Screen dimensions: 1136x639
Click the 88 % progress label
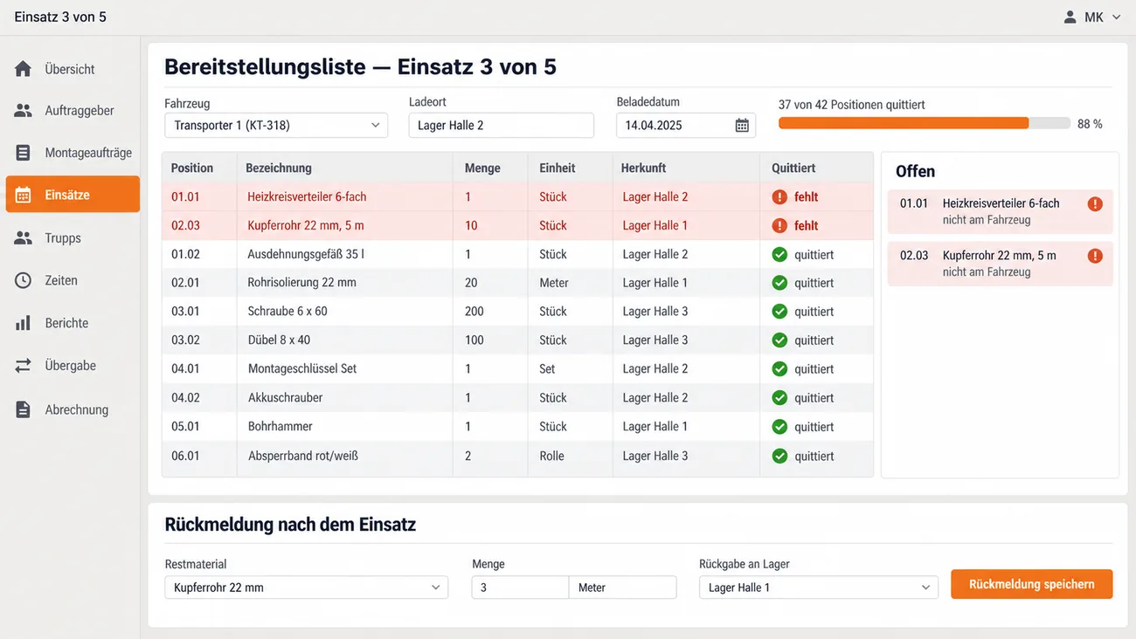point(1090,124)
